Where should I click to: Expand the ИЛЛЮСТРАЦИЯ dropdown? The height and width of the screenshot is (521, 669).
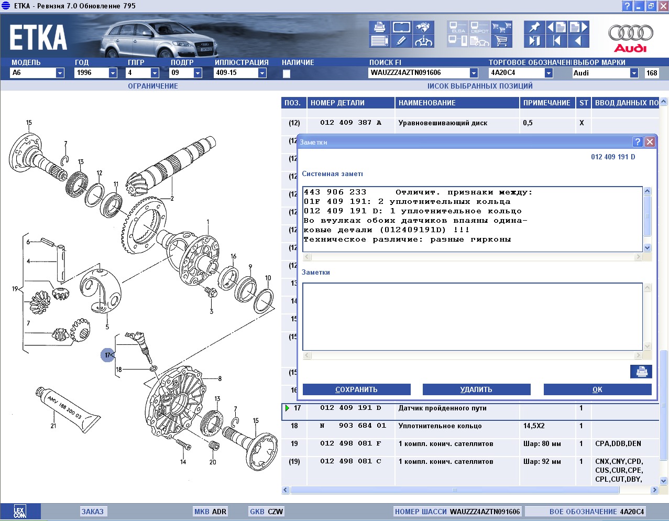(262, 73)
